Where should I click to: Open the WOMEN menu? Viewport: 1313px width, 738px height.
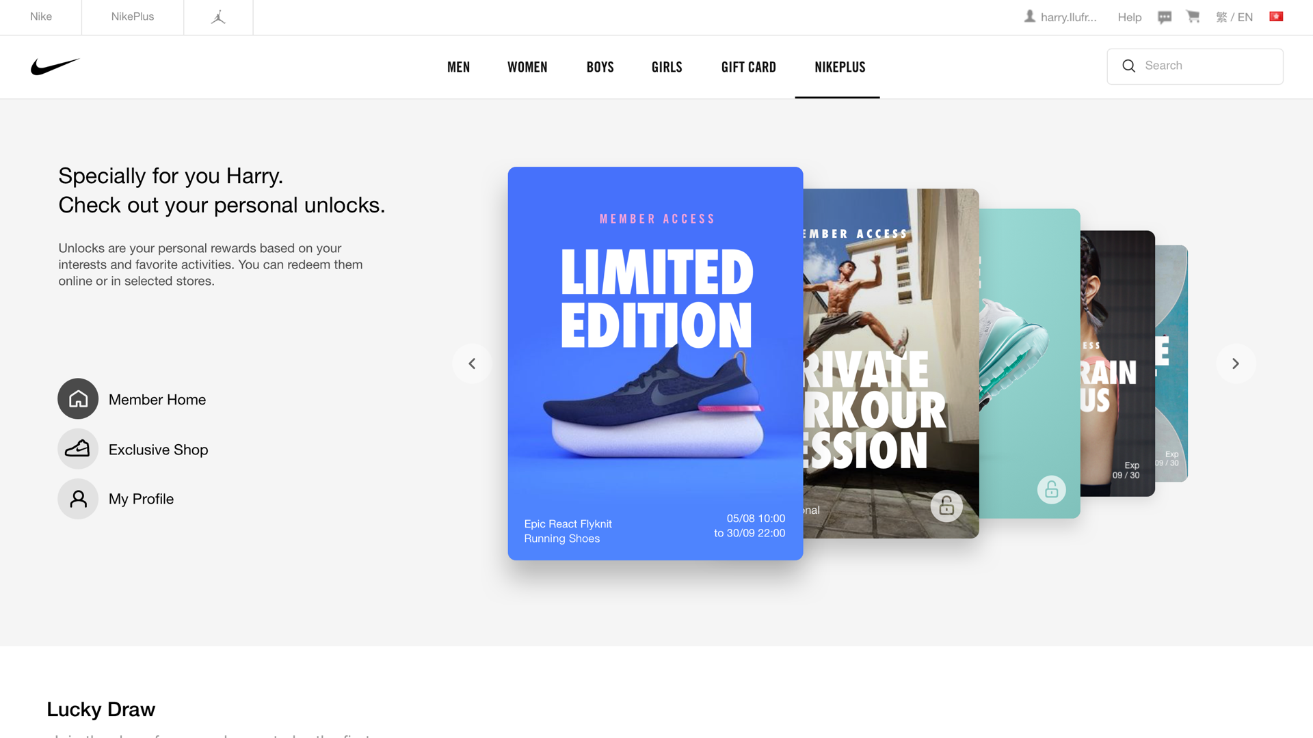coord(527,67)
